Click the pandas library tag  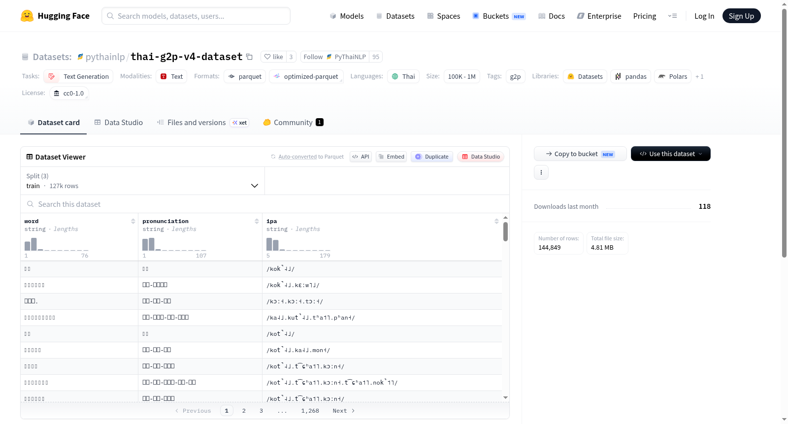631,76
